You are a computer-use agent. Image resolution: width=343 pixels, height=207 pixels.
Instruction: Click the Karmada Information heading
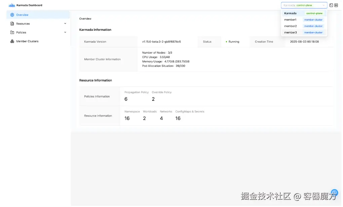95,29
